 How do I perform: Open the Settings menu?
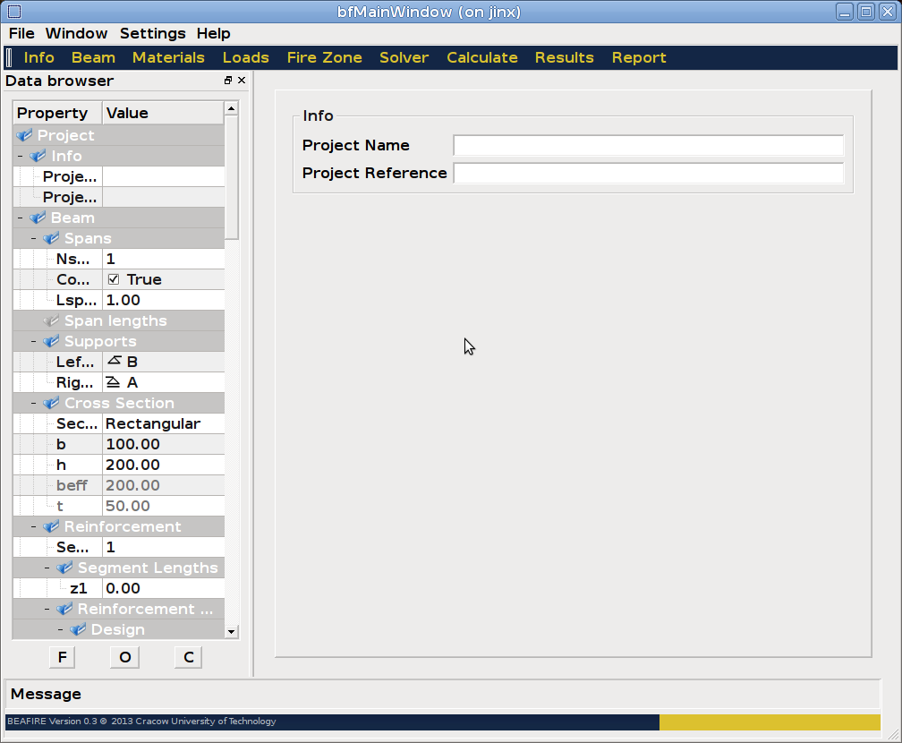152,33
